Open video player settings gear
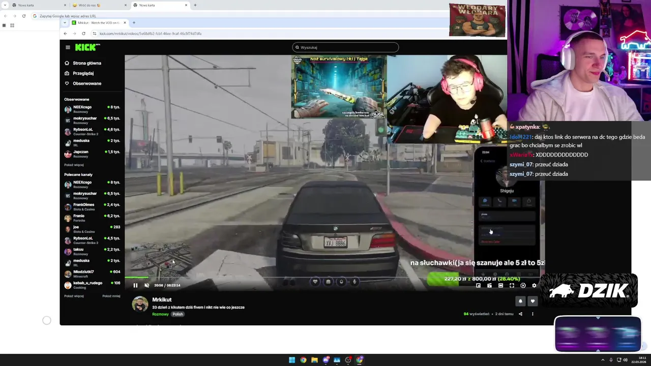Screen dimensions: 651x366 [x=534, y=286]
